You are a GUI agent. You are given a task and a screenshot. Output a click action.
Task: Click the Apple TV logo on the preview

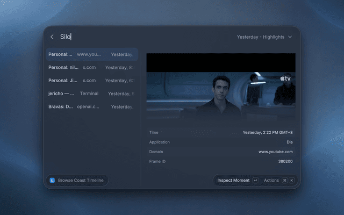285,78
